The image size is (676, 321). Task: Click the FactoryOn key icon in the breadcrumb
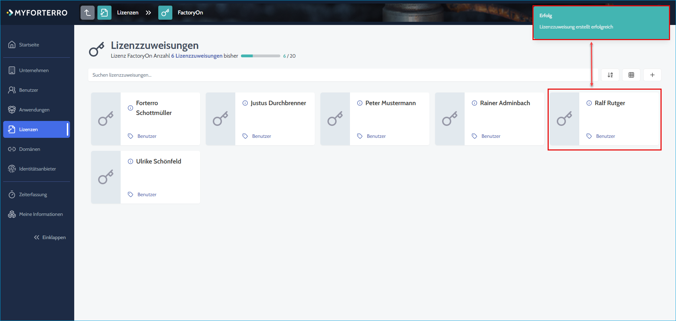(165, 13)
